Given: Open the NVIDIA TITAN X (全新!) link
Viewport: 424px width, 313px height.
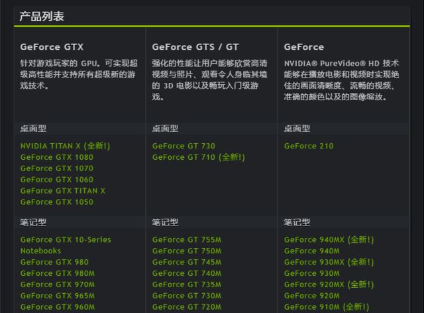Looking at the screenshot, I should [x=65, y=146].
